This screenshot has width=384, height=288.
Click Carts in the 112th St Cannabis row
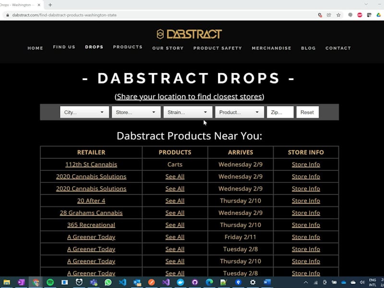175,164
